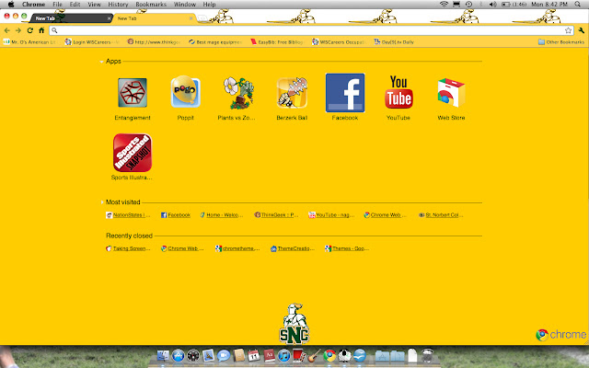Open the thinkgeek bookmark
This screenshot has width=589, height=368.
154,42
